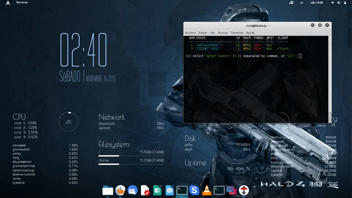Open the Files manager from the dock
This screenshot has height=198, width=352.
tap(108, 191)
